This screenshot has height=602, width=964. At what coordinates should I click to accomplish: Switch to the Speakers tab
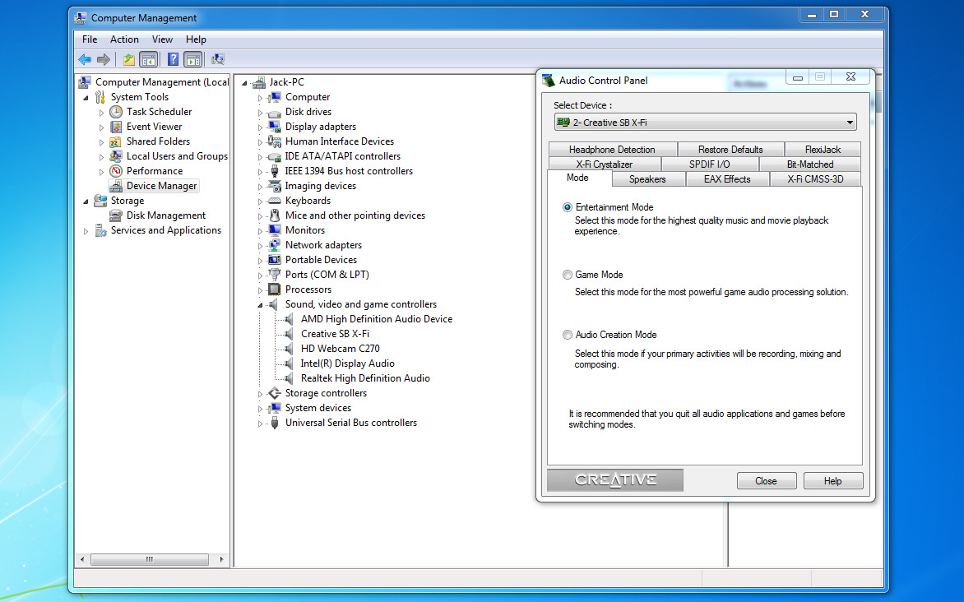coord(647,179)
